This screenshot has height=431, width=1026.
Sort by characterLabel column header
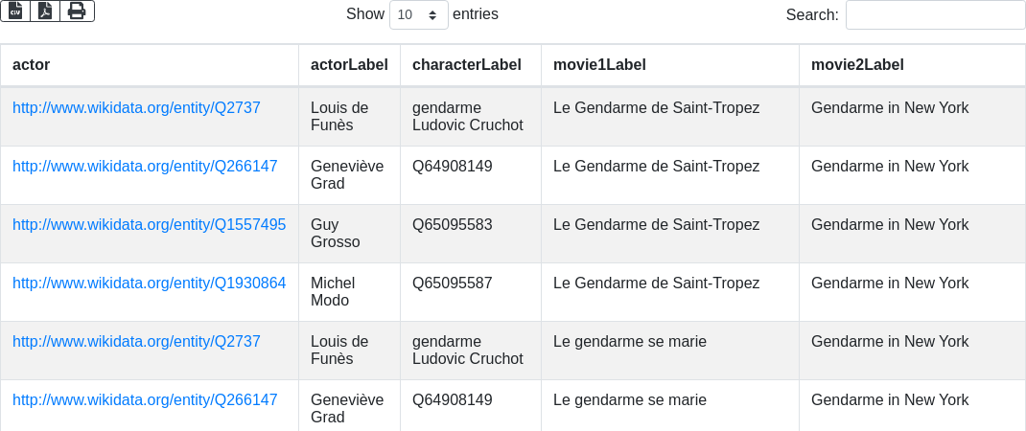pos(471,65)
